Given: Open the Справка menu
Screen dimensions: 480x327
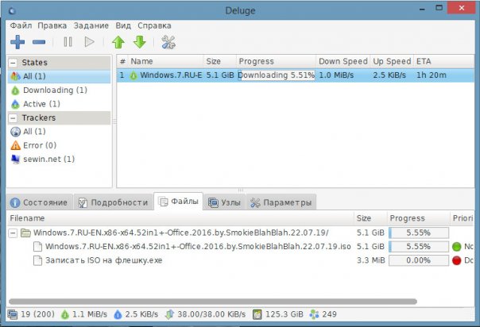Looking at the screenshot, I should 154,25.
